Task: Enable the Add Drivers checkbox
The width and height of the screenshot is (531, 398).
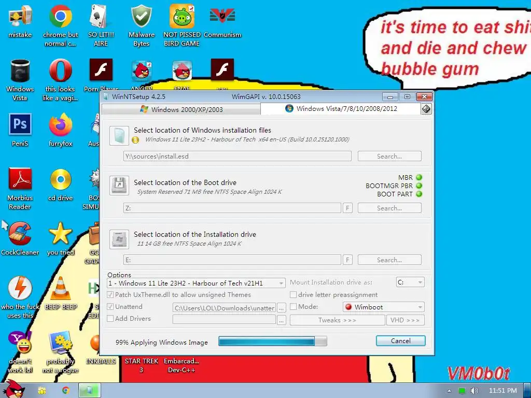Action: pos(110,319)
